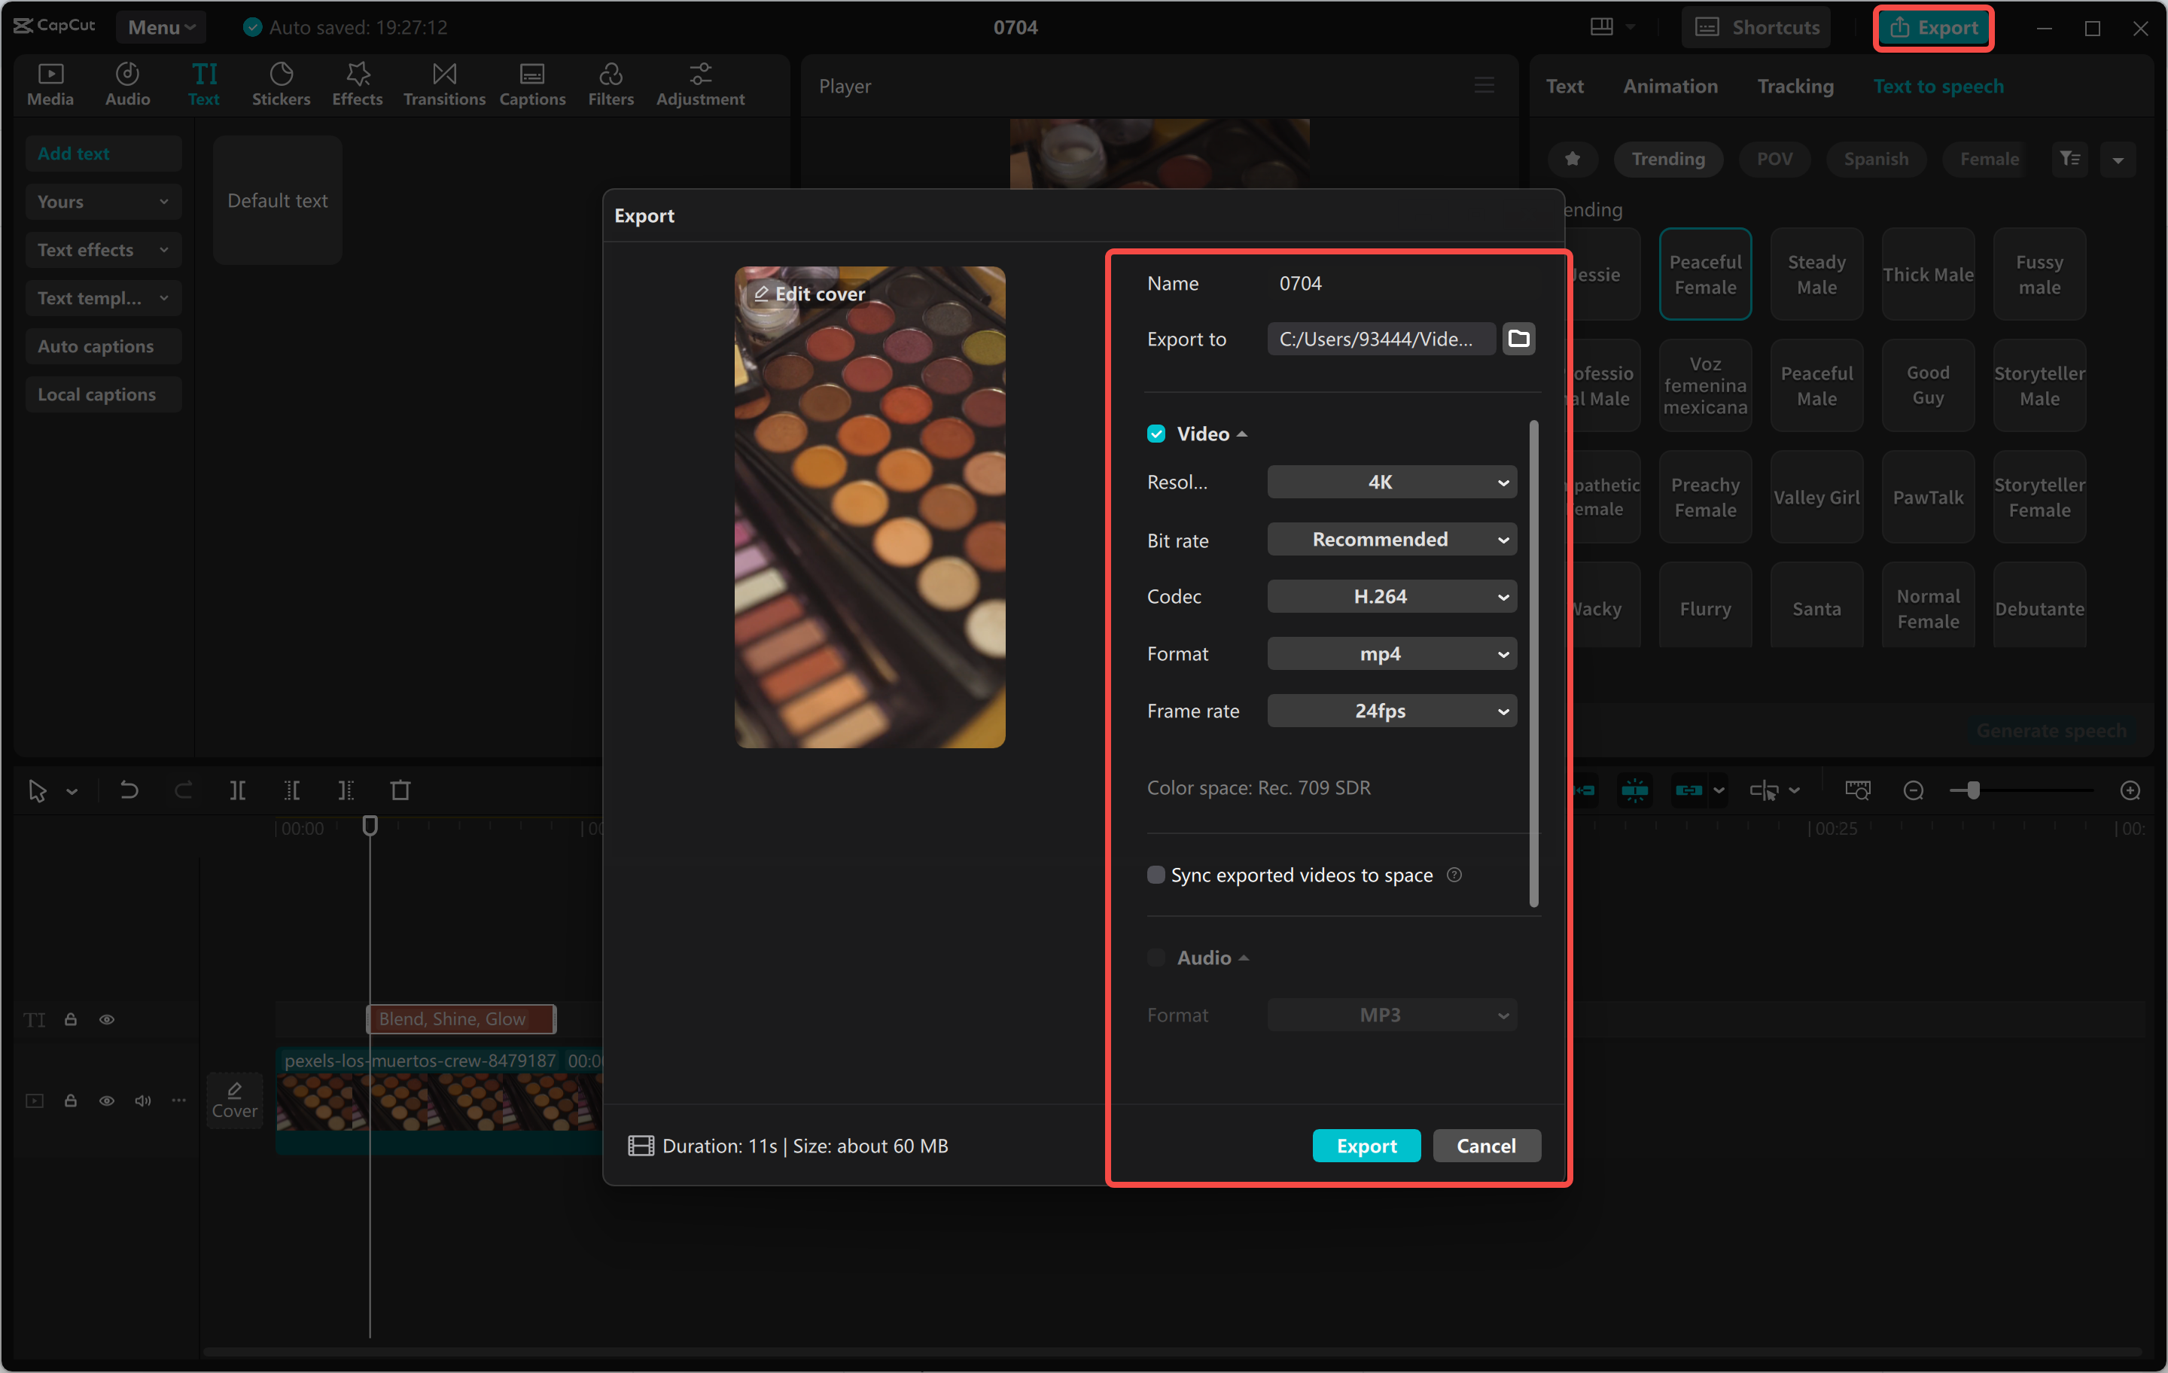This screenshot has width=2168, height=1373.
Task: Select the Peaceful Male voice
Action: [1816, 385]
